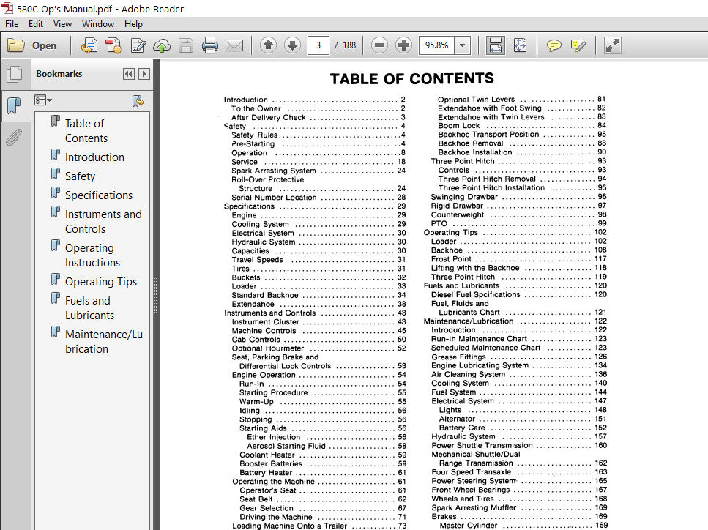The height and width of the screenshot is (530, 708).
Task: Click the bookmarks pane right-arrow button
Action: pos(144,74)
